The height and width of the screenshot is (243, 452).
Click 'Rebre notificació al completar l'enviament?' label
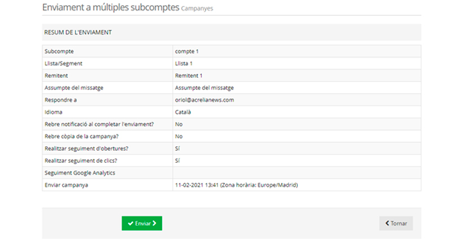pyautogui.click(x=99, y=124)
